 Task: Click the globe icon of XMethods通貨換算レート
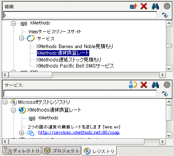[22, 110]
